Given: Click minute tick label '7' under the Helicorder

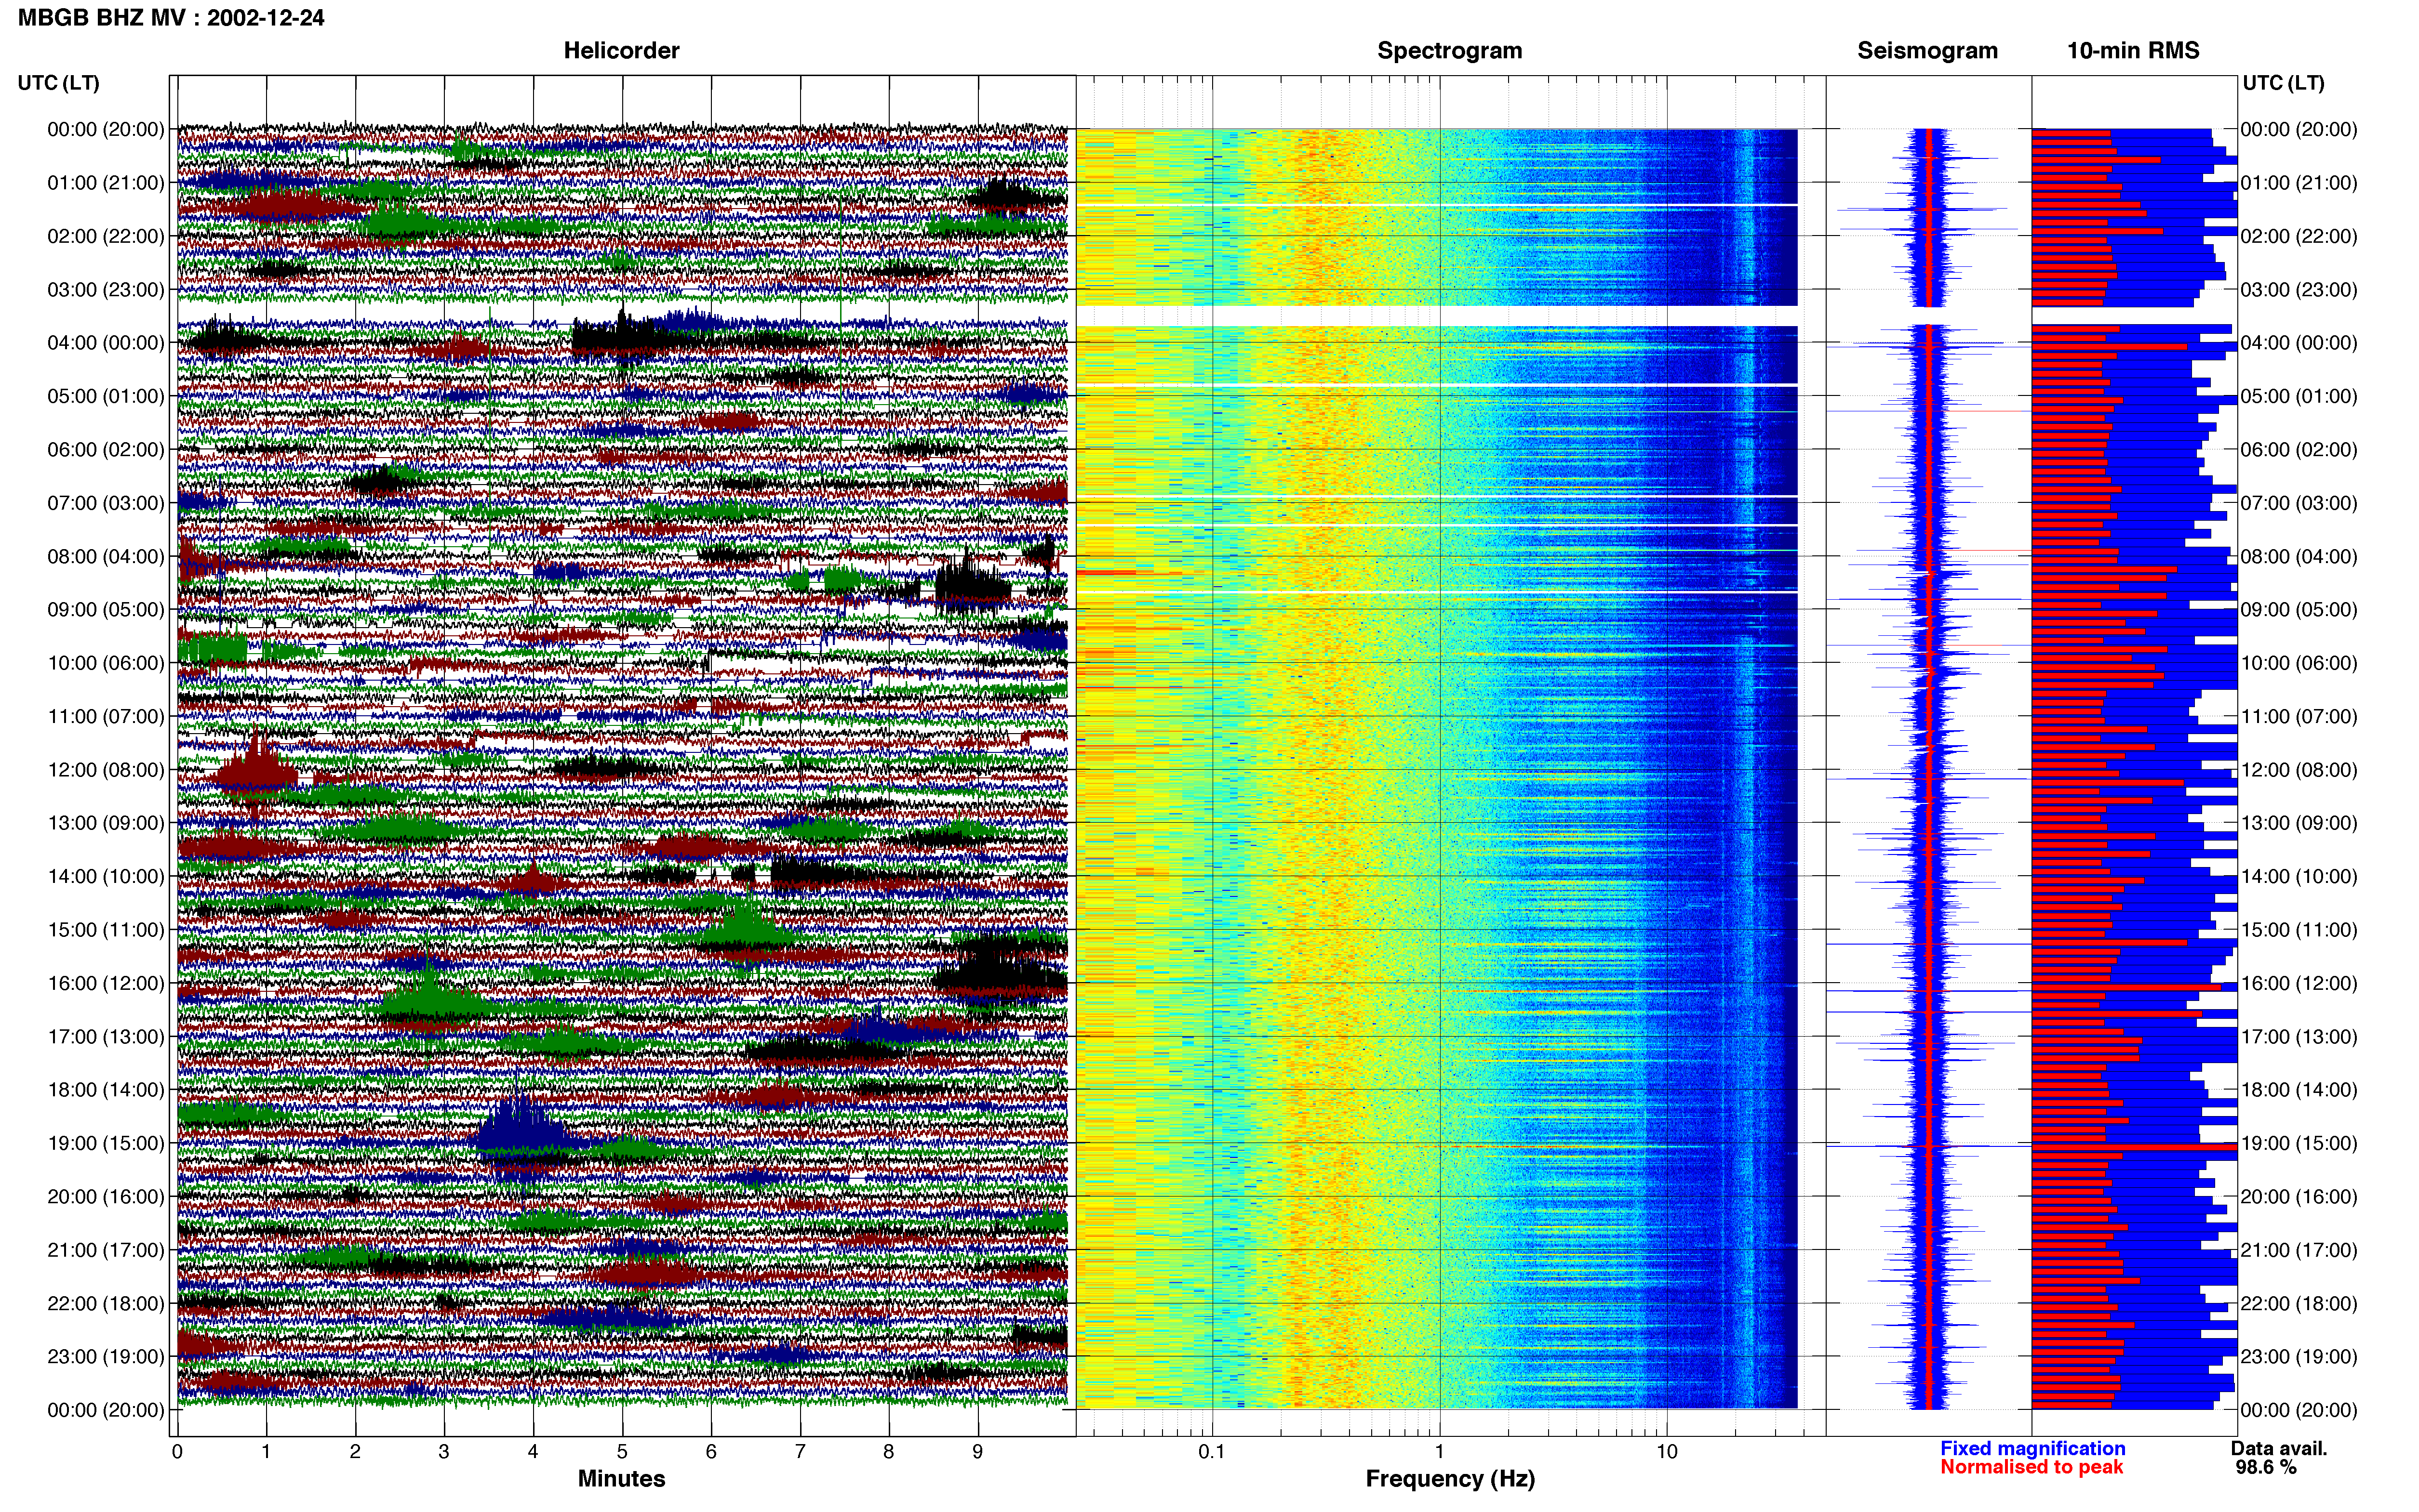Looking at the screenshot, I should pos(801,1452).
